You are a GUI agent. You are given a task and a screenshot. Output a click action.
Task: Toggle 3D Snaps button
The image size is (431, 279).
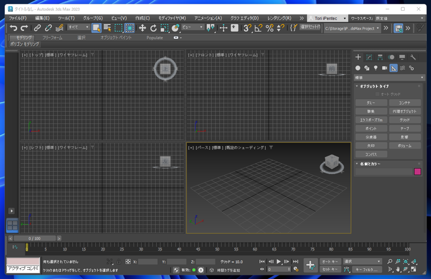247,28
